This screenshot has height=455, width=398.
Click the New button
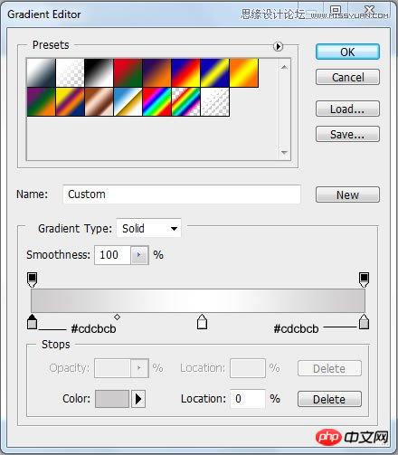click(x=347, y=194)
